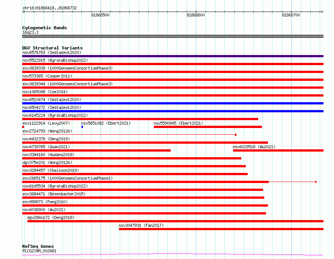Click nsv3047931 (Fan2017) label

pos(141,225)
